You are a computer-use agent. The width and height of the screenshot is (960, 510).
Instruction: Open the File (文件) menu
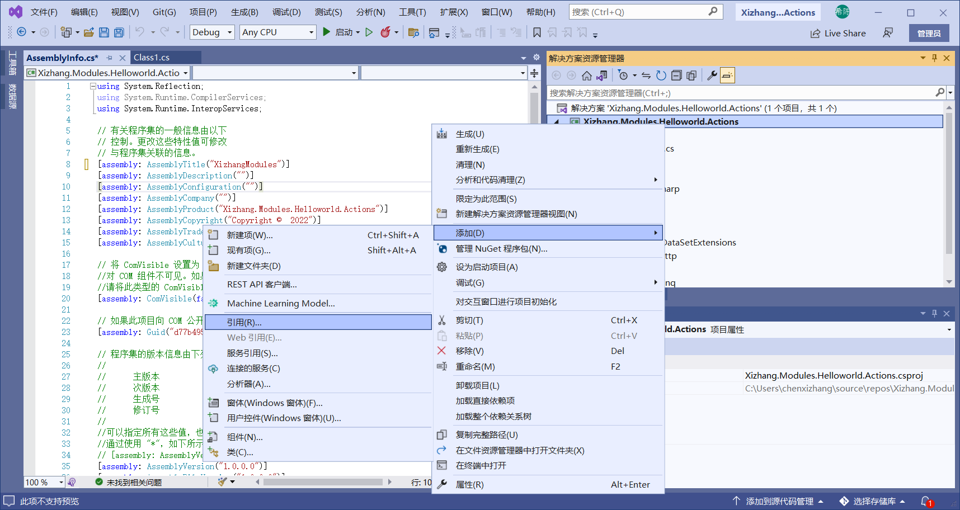tap(44, 12)
